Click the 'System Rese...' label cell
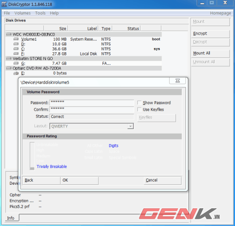This screenshot has height=226, width=235. click(84, 39)
